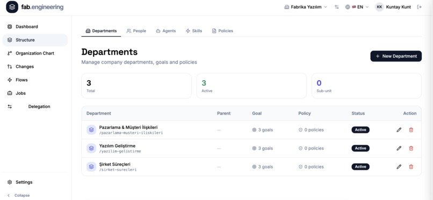Delete the Yazılım Geliştirme department

411,148
